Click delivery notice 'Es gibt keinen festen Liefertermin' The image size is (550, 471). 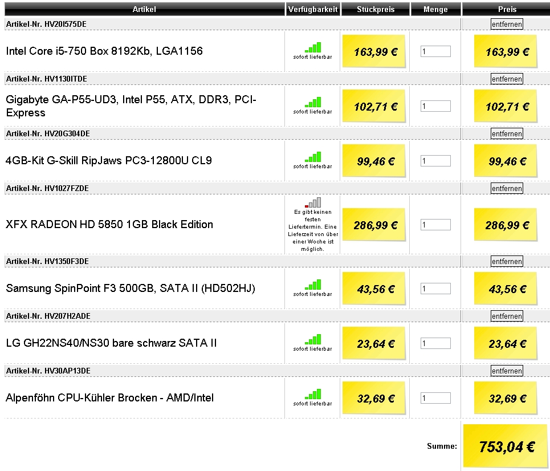pyautogui.click(x=313, y=230)
